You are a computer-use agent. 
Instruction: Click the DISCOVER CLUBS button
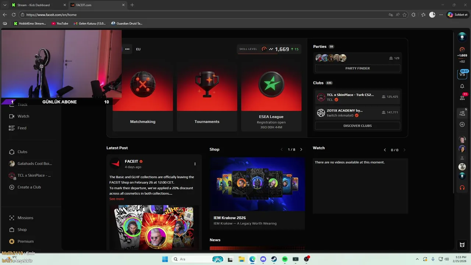coord(358,126)
